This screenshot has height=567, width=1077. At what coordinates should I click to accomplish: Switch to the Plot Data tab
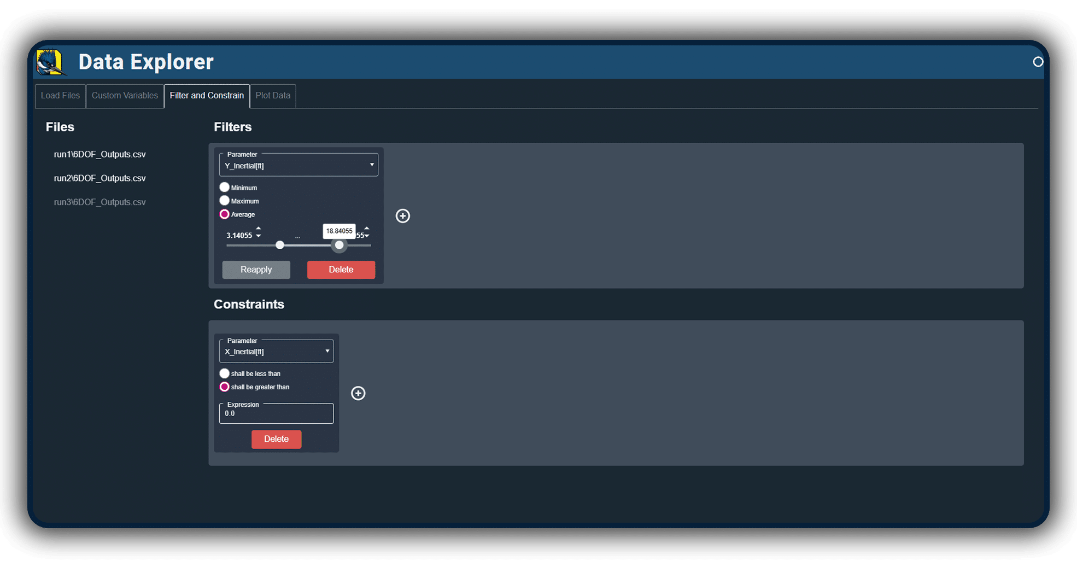pos(273,96)
